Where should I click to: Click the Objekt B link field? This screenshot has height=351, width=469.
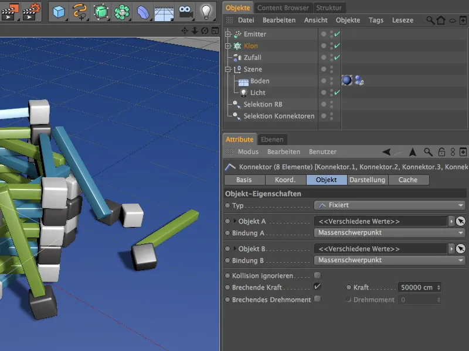(x=380, y=249)
